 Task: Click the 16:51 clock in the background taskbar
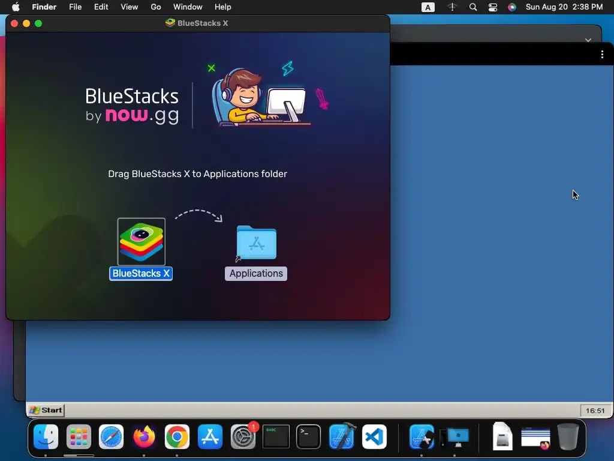pos(595,411)
